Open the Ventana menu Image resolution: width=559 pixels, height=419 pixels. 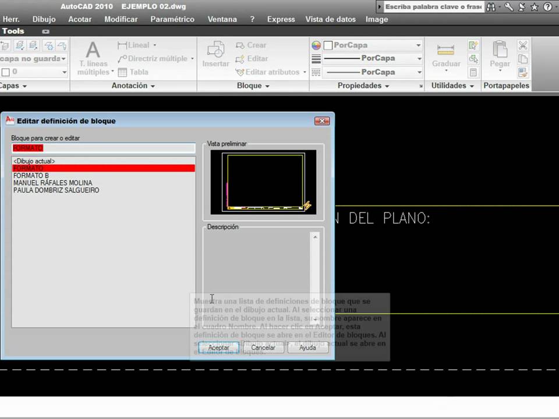222,19
